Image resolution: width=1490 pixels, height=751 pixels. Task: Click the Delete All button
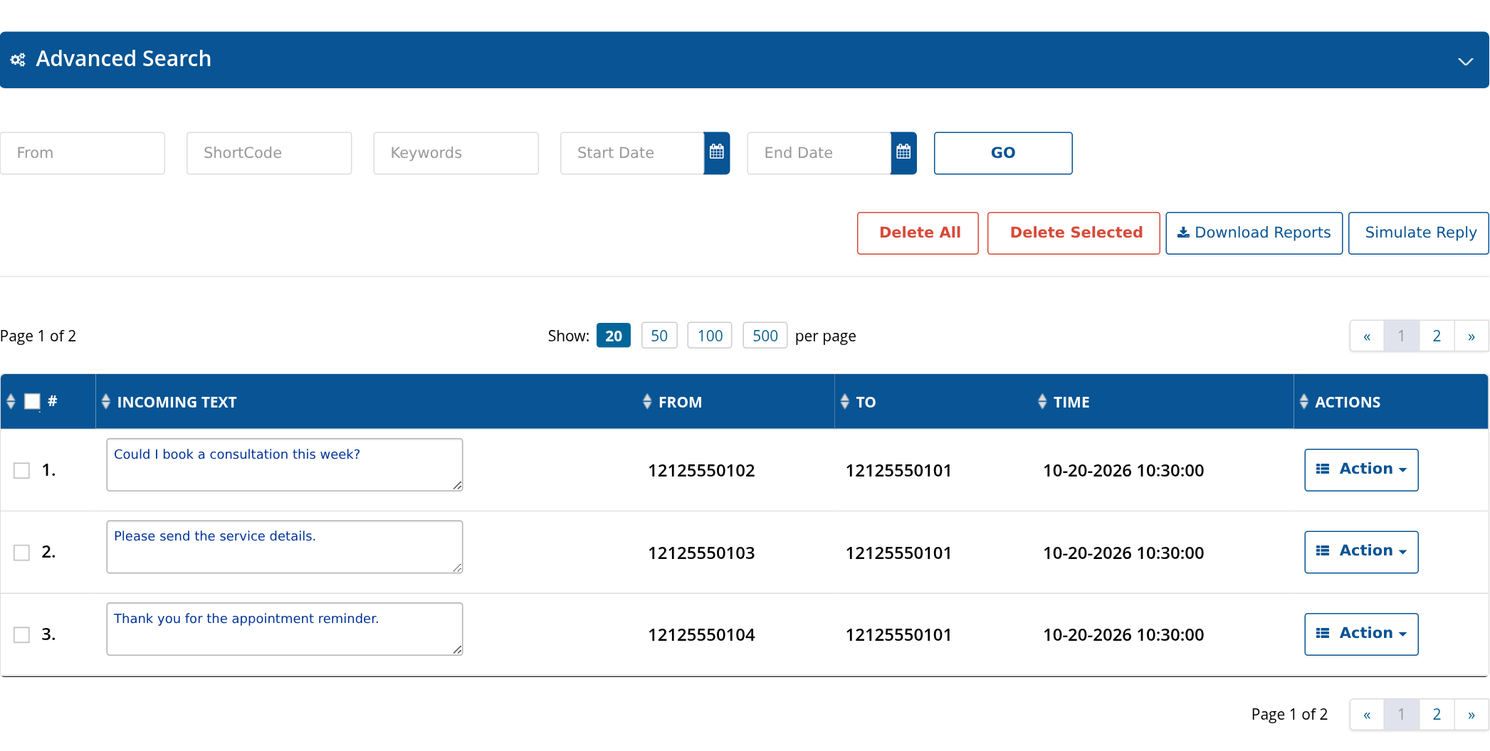pos(918,233)
